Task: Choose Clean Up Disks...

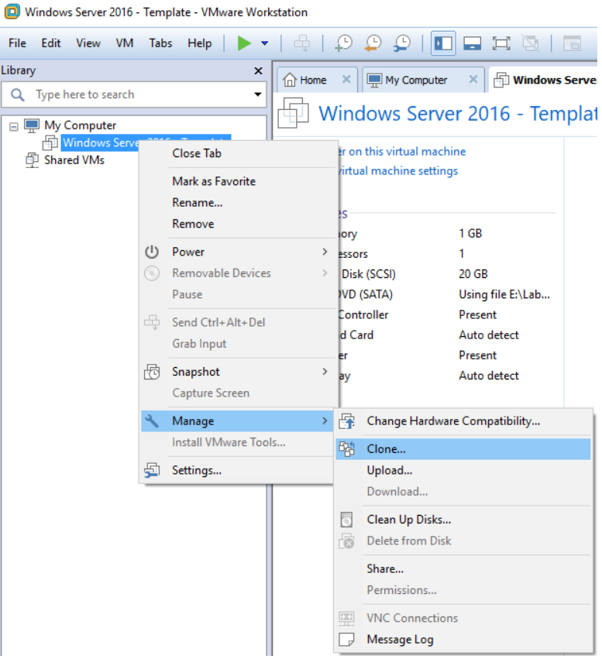Action: coord(463,520)
